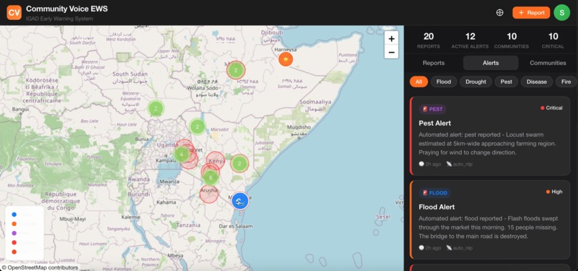Click the clock icon on Pest Alert
This screenshot has height=271, width=578.
point(422,164)
